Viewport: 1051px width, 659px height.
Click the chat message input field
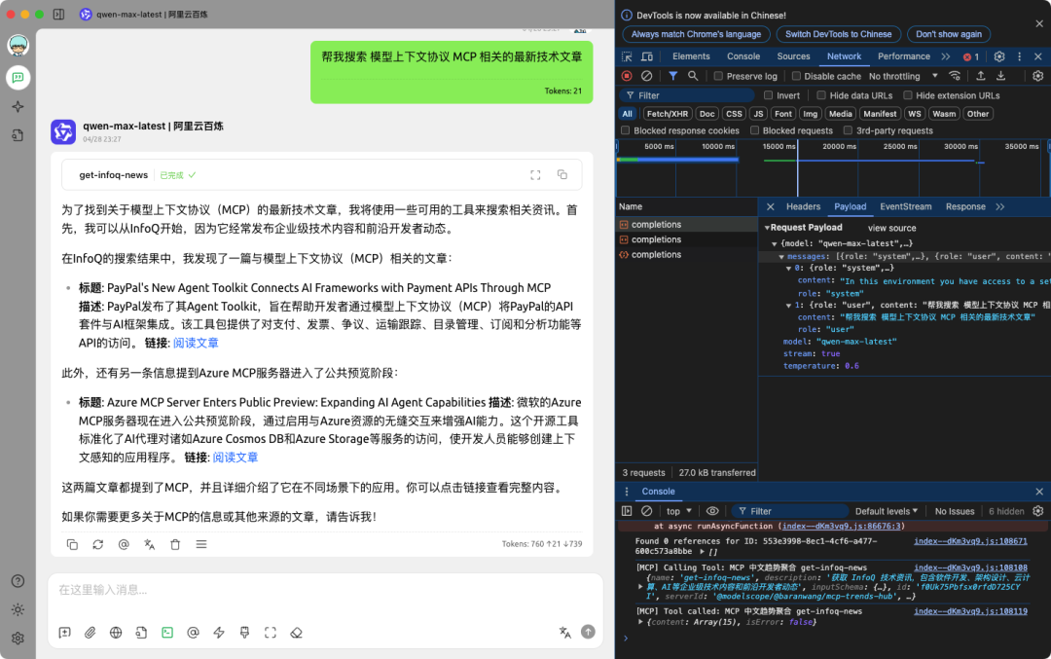(x=321, y=590)
